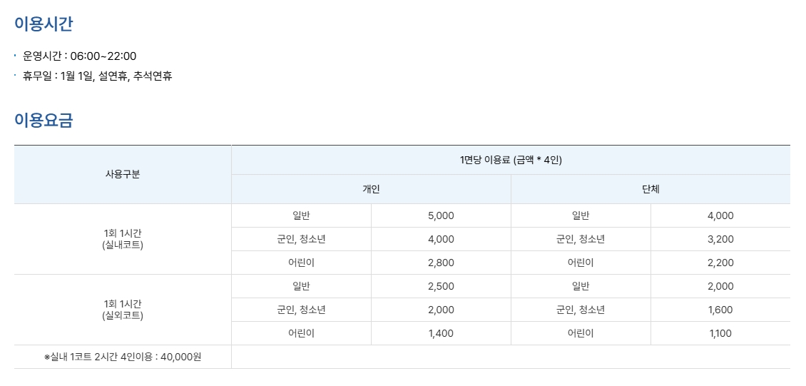Select the 운영시간 06:00~22:00 line
Viewport: 806px width, 386px height.
(x=79, y=56)
